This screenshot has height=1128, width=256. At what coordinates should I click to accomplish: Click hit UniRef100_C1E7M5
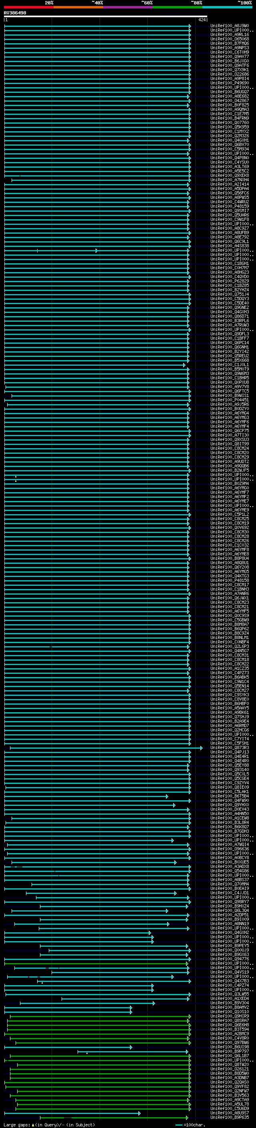230,114
